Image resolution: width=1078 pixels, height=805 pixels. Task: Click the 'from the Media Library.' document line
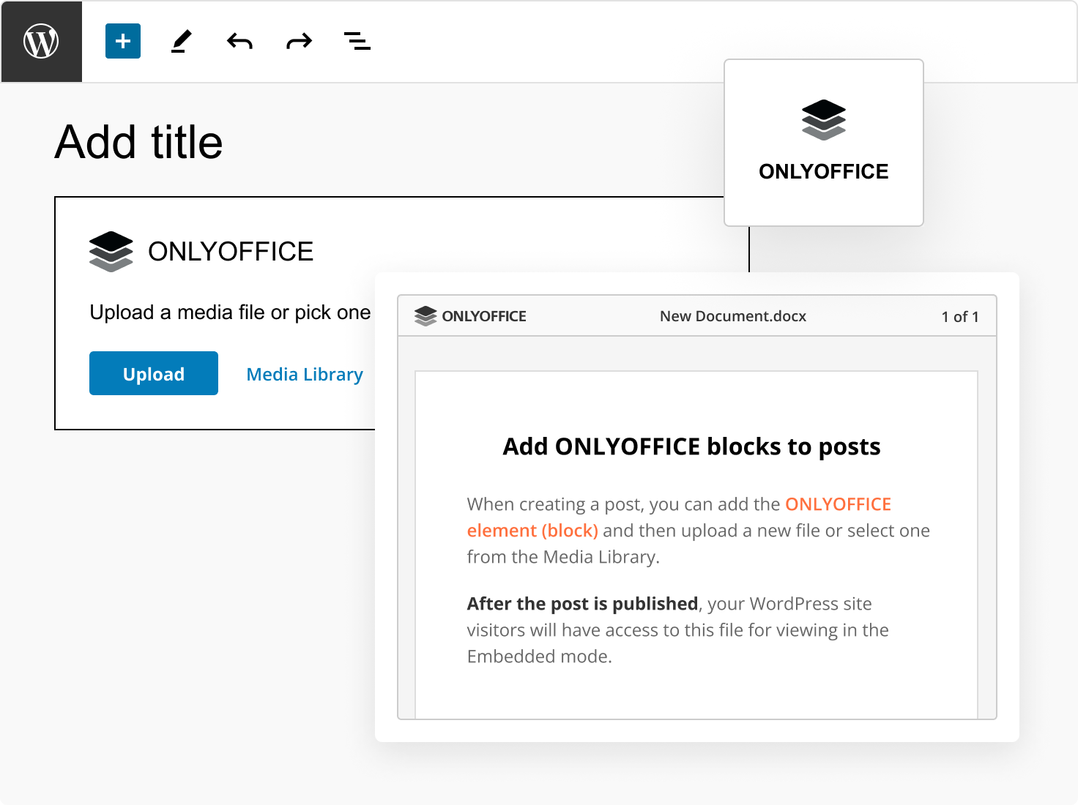(563, 557)
